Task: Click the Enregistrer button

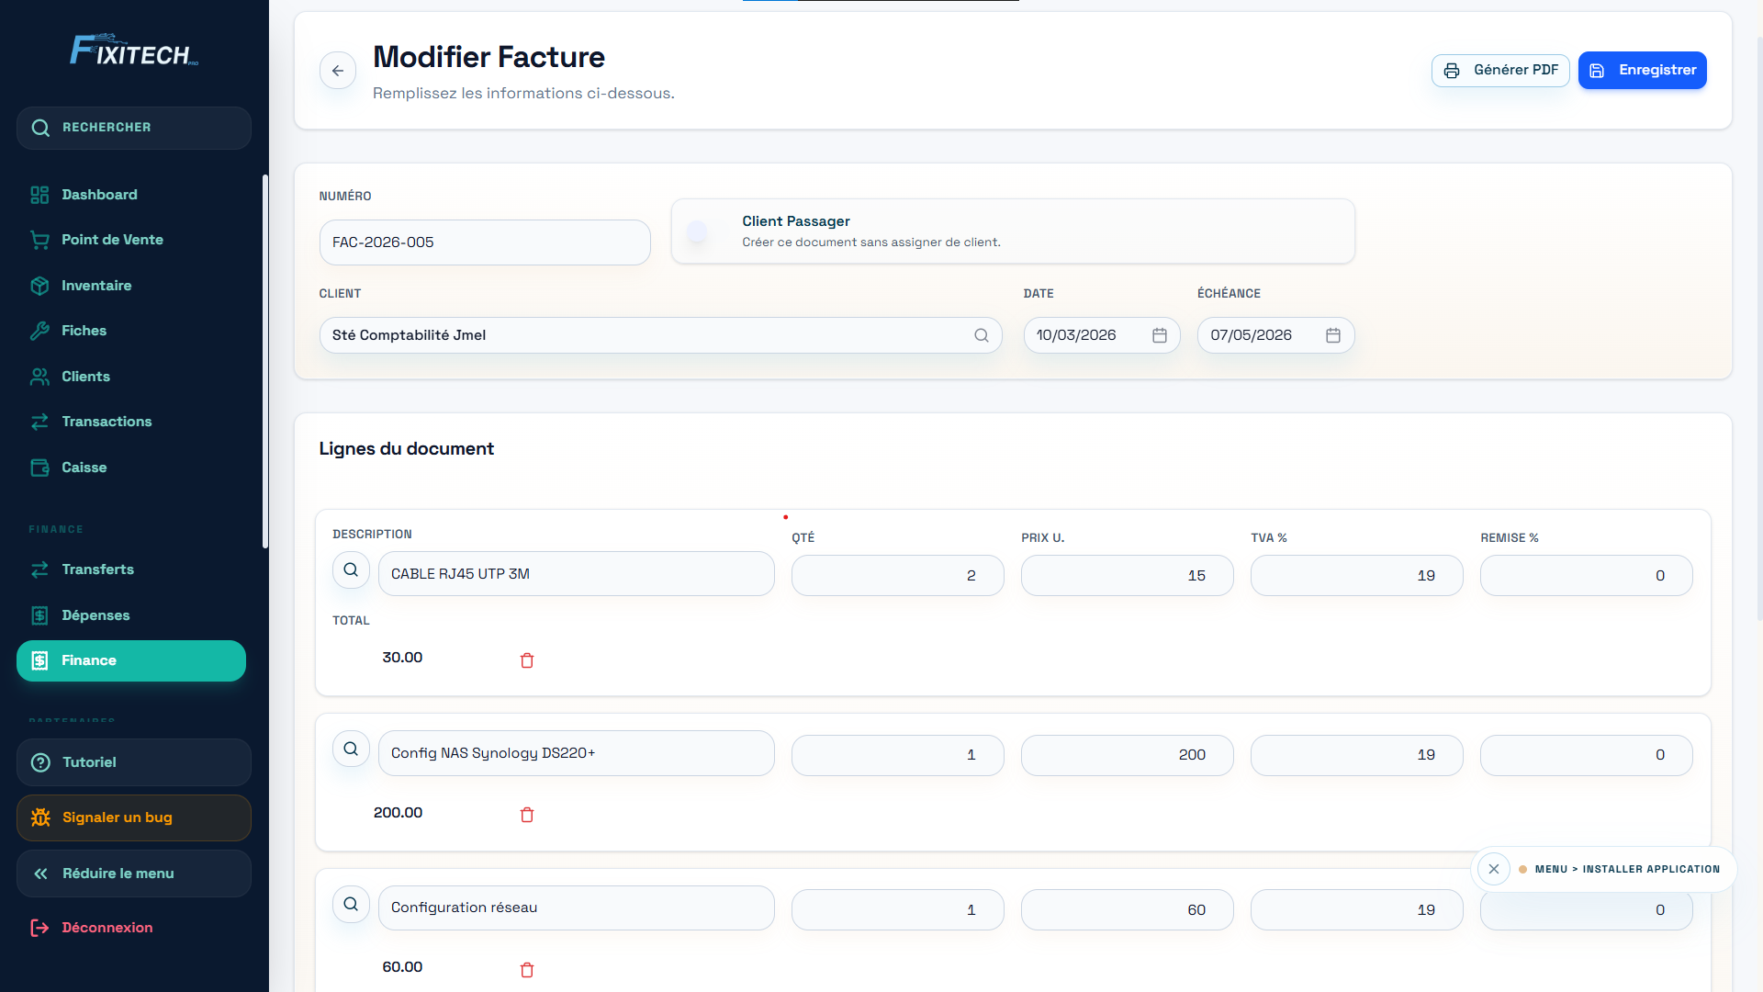Action: [x=1642, y=71]
